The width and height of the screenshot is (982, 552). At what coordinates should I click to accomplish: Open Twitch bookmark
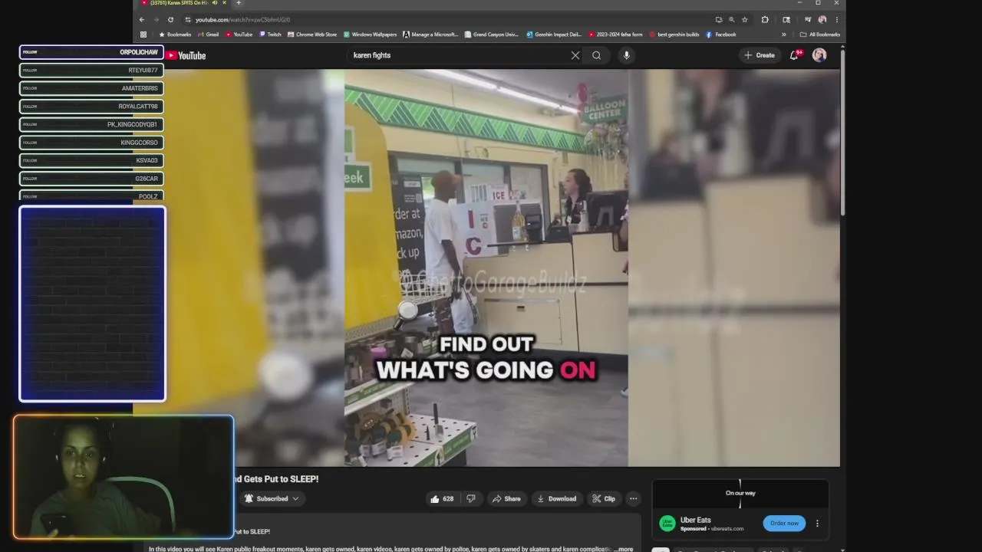(x=270, y=34)
